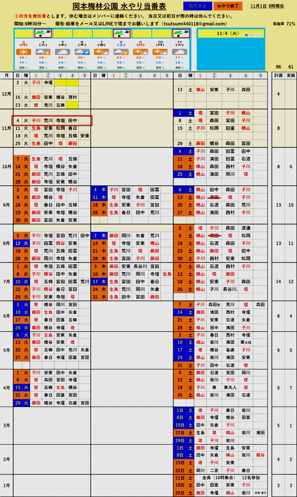The width and height of the screenshot is (297, 497).
Task: Select the yellow cell in the November 25 row
Action: 72,143
